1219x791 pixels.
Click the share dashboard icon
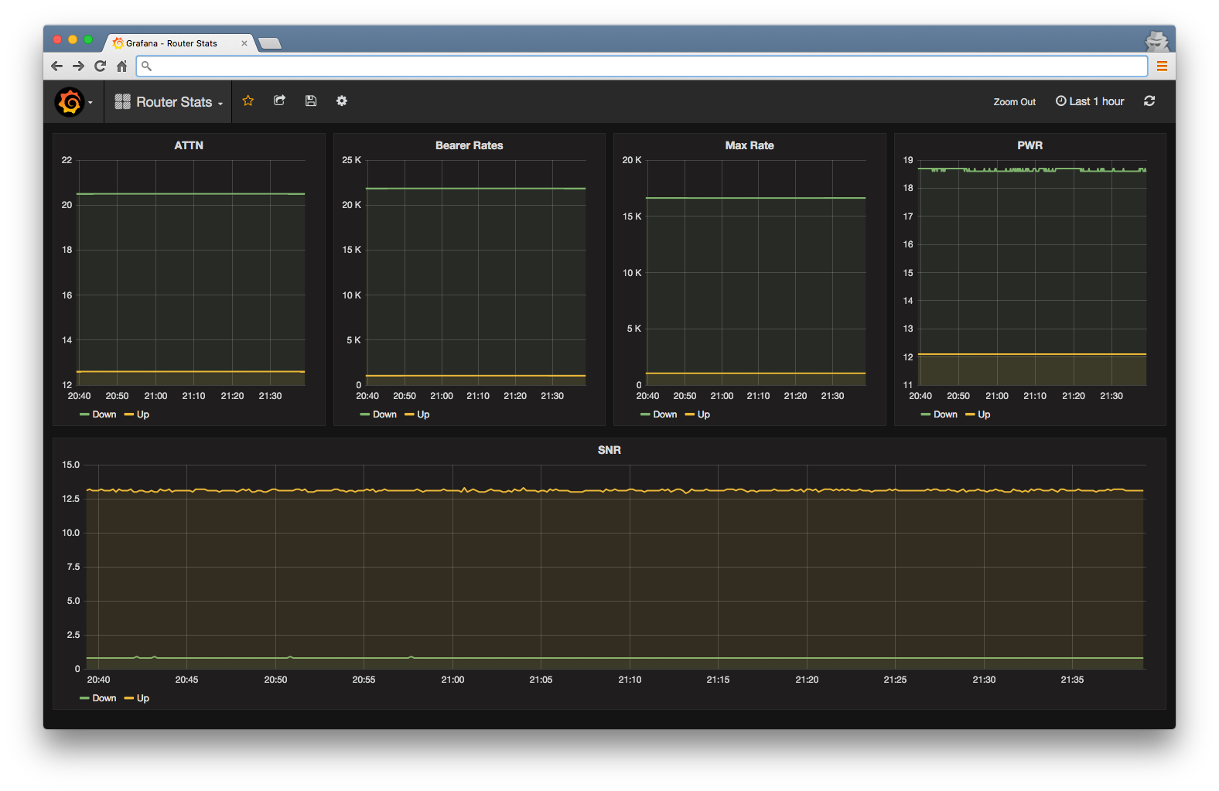click(x=280, y=101)
